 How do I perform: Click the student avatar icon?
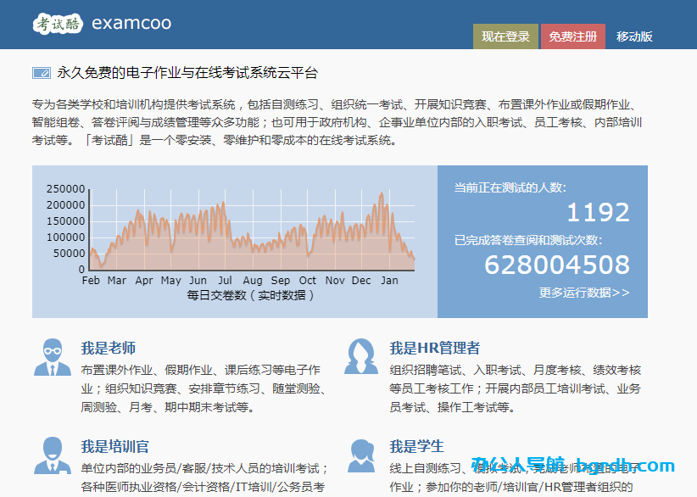361,455
